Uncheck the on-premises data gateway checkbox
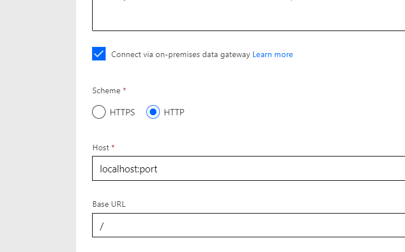This screenshot has width=405, height=252. (99, 54)
